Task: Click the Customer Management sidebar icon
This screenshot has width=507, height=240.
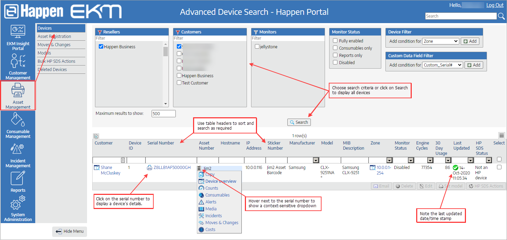Action: pyautogui.click(x=18, y=61)
